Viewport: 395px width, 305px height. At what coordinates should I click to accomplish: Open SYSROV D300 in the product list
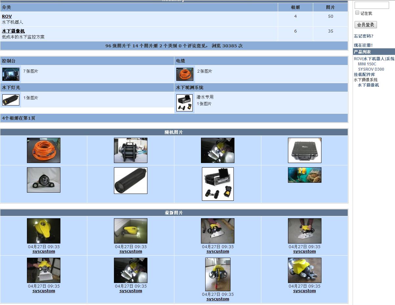click(371, 69)
